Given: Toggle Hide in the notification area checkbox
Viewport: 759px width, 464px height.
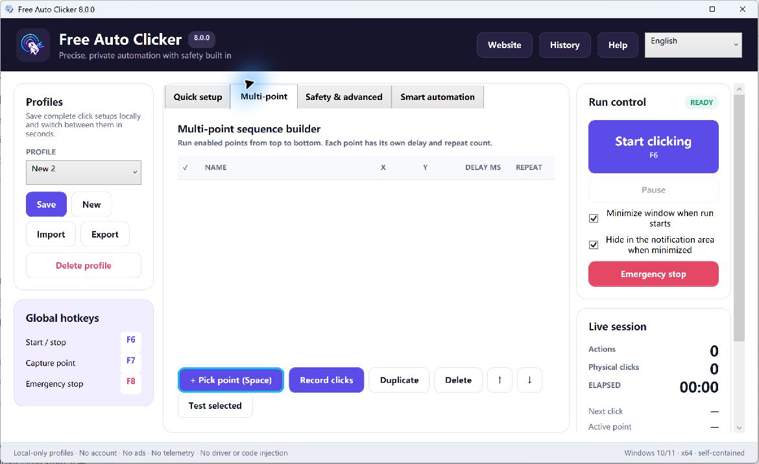Looking at the screenshot, I should pos(594,245).
